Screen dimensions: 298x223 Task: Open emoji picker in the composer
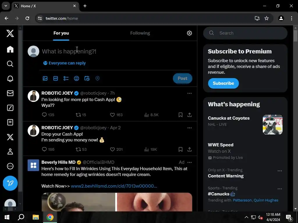77,78
